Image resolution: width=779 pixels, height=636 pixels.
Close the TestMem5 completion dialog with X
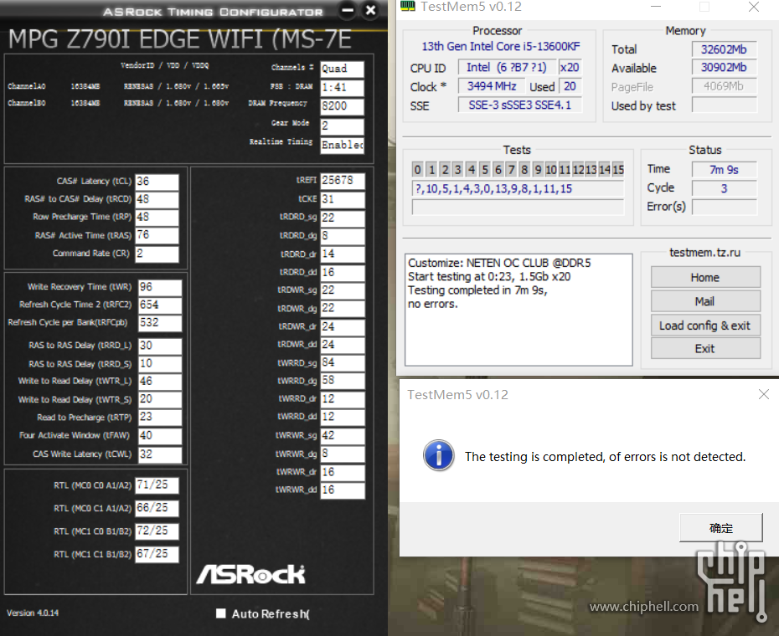coord(764,394)
